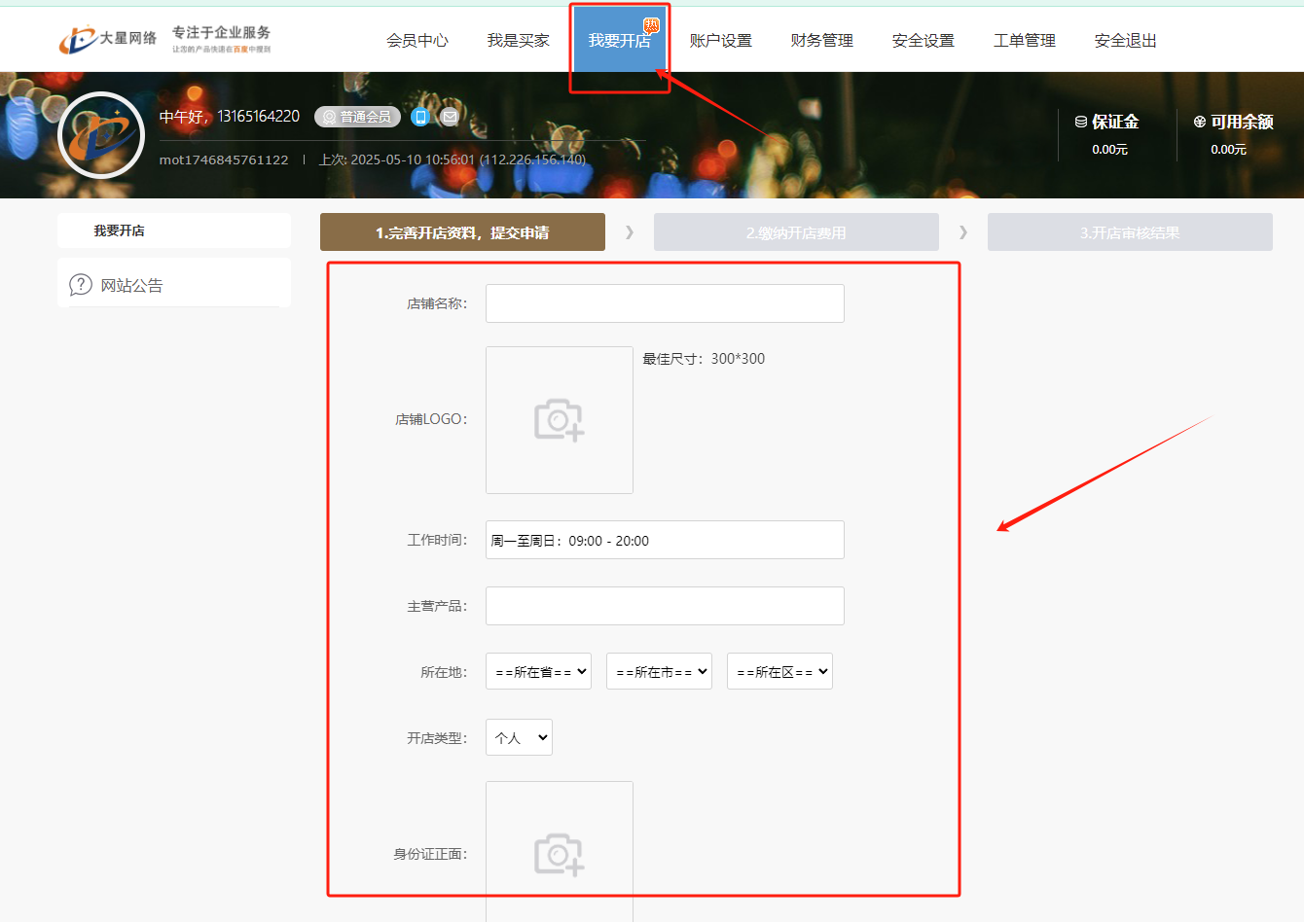
Task: Click the 店铺名称 input field
Action: pyautogui.click(x=665, y=303)
